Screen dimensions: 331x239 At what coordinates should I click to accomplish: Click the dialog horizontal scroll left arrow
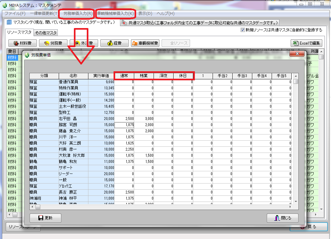(32, 207)
